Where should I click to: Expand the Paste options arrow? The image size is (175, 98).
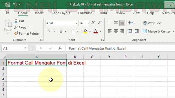(8, 34)
